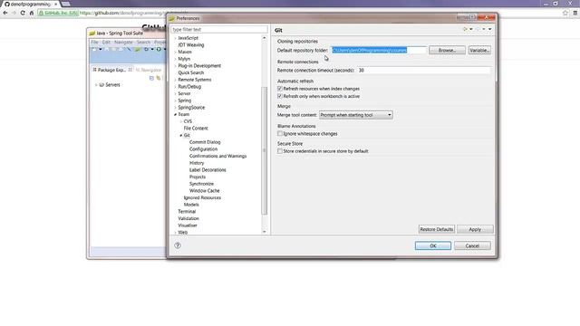Click Cancel in Preferences dialog

[472, 245]
